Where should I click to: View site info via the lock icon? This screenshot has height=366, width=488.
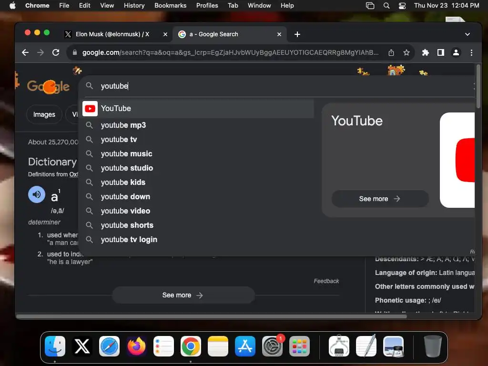tap(75, 52)
